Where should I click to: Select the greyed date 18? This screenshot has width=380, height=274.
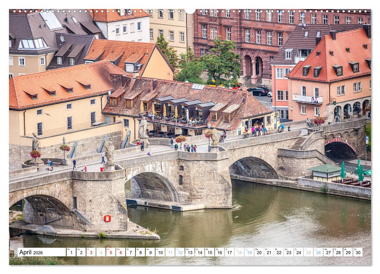click(239, 254)
